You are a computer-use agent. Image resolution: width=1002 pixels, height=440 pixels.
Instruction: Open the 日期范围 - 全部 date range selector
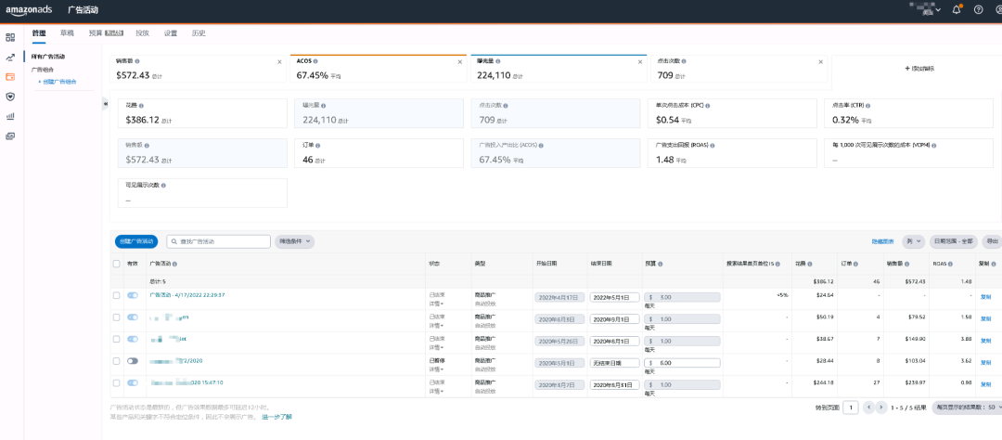(x=954, y=241)
